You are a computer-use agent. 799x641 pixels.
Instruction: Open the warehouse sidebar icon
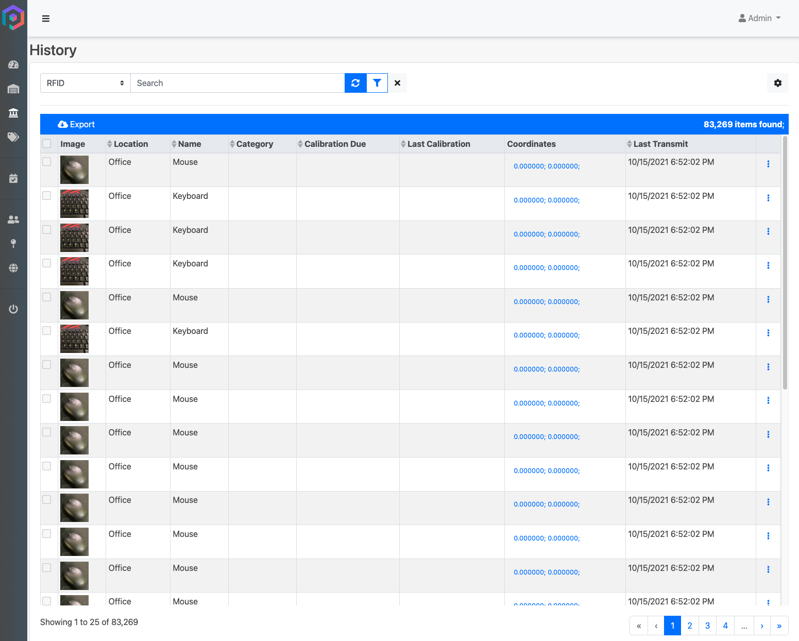(x=13, y=89)
